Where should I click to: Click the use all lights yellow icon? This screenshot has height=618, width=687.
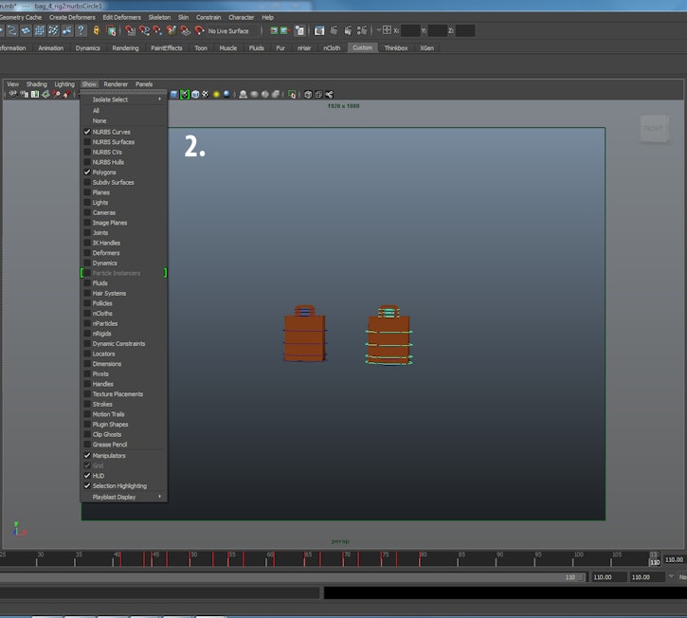216,94
